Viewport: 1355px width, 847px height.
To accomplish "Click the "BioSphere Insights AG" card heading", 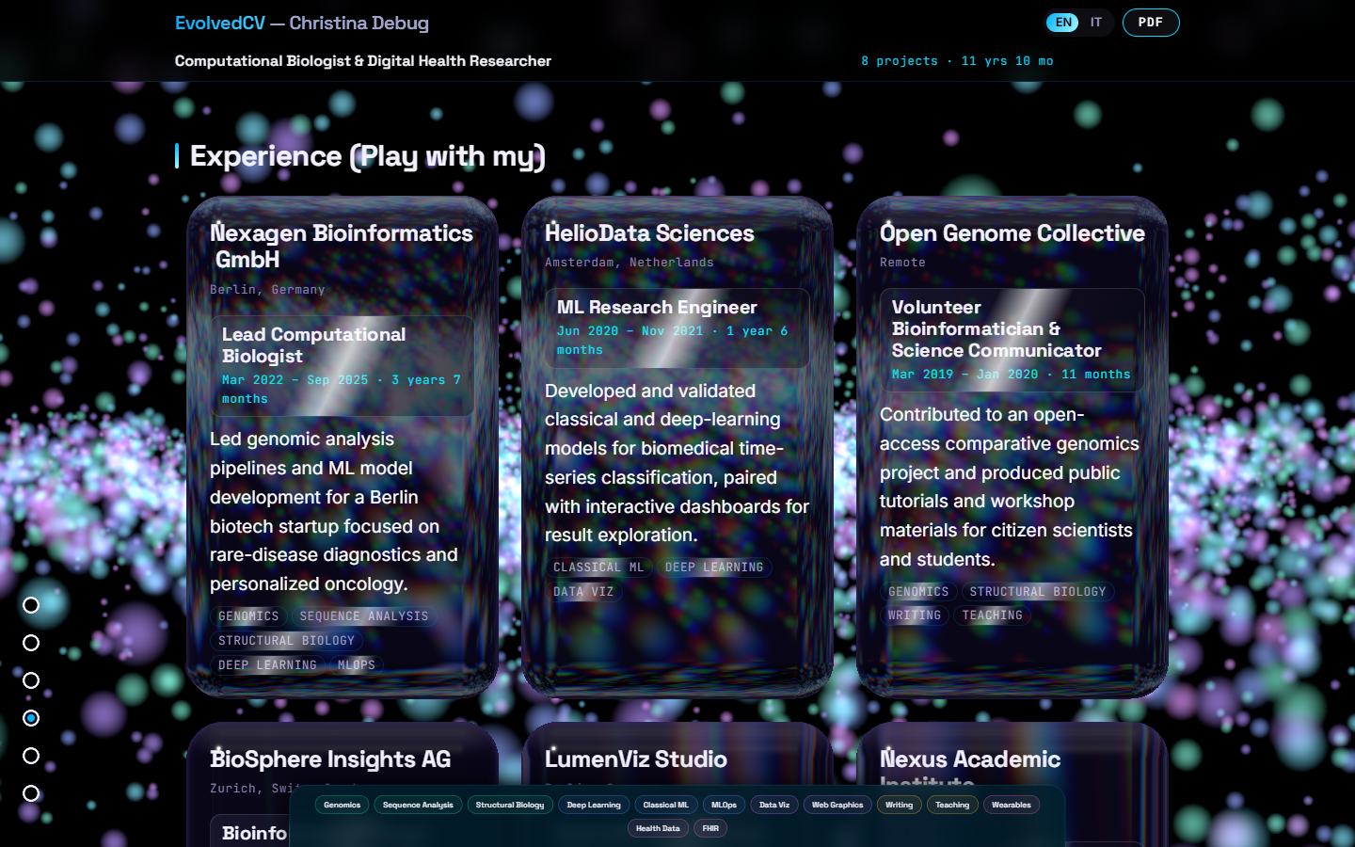I will pos(330,759).
